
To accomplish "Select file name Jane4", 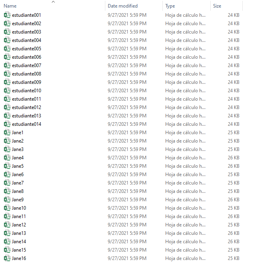I will click(x=18, y=158).
